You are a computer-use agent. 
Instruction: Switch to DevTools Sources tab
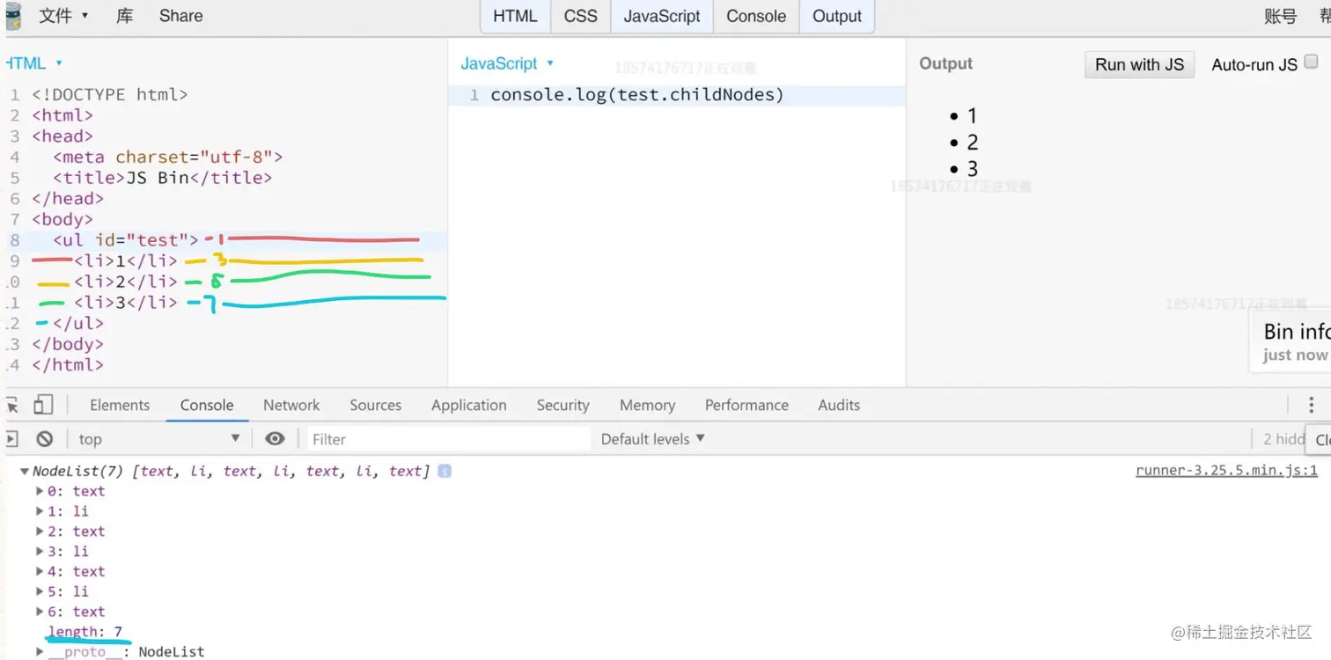click(375, 405)
